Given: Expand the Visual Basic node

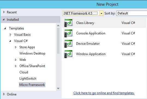Looking at the screenshot, I should (10, 35).
